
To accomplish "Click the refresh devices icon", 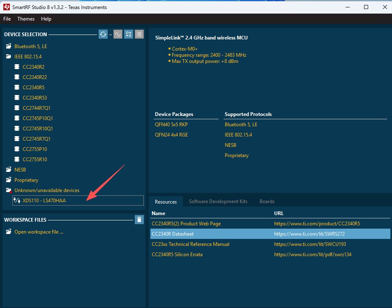I will [103, 34].
